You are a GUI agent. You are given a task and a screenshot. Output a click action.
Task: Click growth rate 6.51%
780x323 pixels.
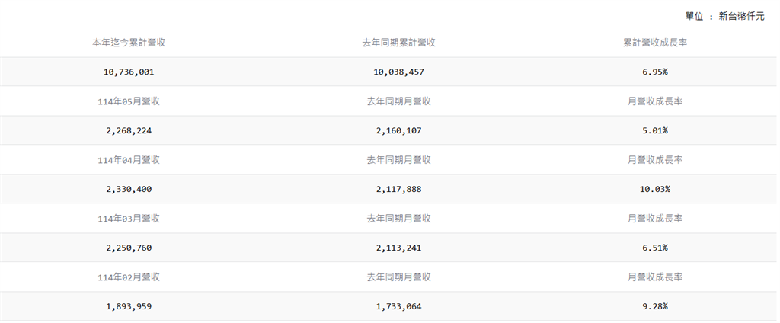[x=655, y=248]
